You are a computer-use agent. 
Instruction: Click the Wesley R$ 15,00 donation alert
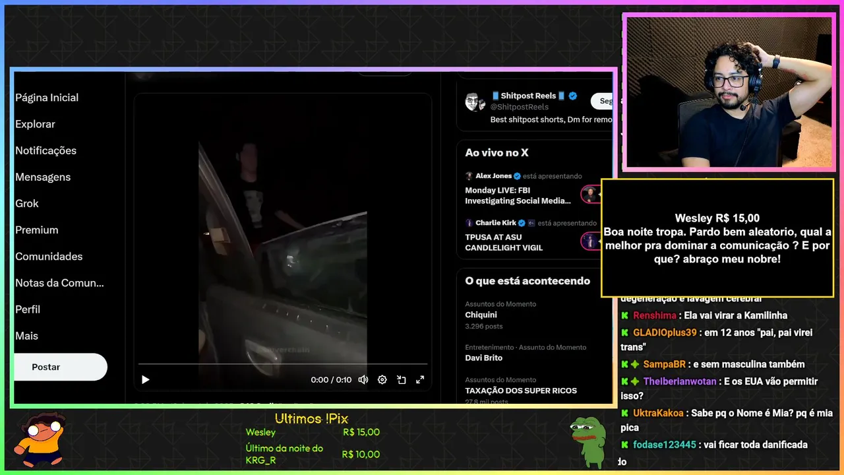pyautogui.click(x=717, y=237)
